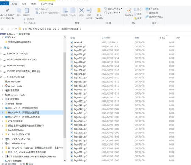Click the Up one level arrow
191x165 pixels.
(16, 29)
